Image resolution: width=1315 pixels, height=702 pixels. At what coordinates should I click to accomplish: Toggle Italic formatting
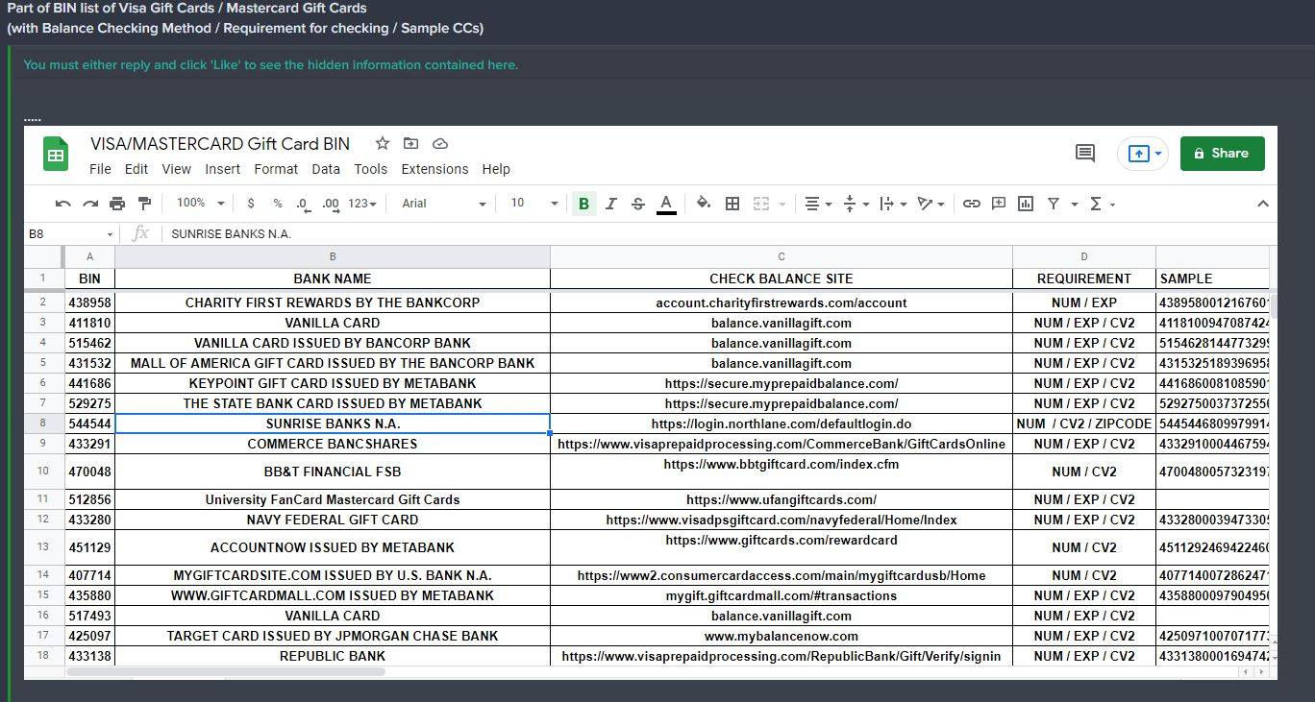pos(610,204)
